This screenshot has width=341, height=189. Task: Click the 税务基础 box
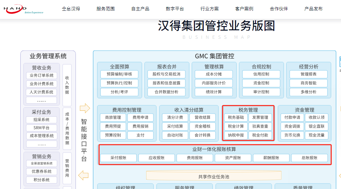[236, 118]
